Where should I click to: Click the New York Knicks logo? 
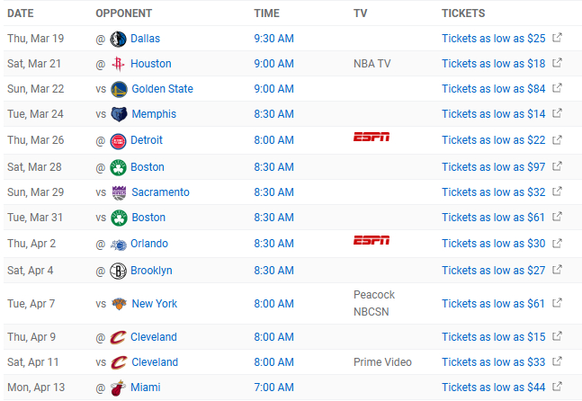tap(119, 304)
